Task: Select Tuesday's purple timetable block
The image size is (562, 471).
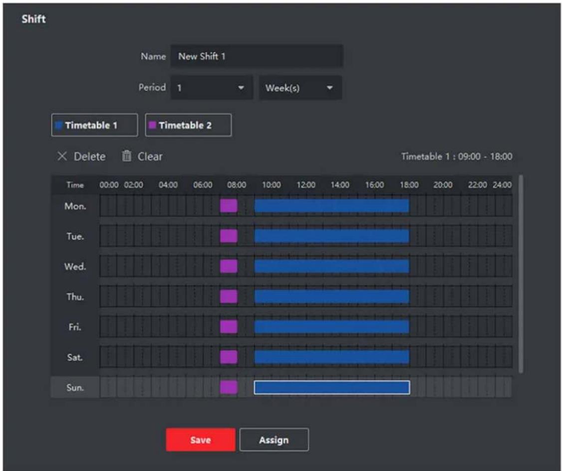Action: [x=229, y=236]
